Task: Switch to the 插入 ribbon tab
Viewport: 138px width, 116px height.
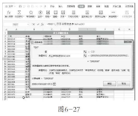Action: (61, 6)
